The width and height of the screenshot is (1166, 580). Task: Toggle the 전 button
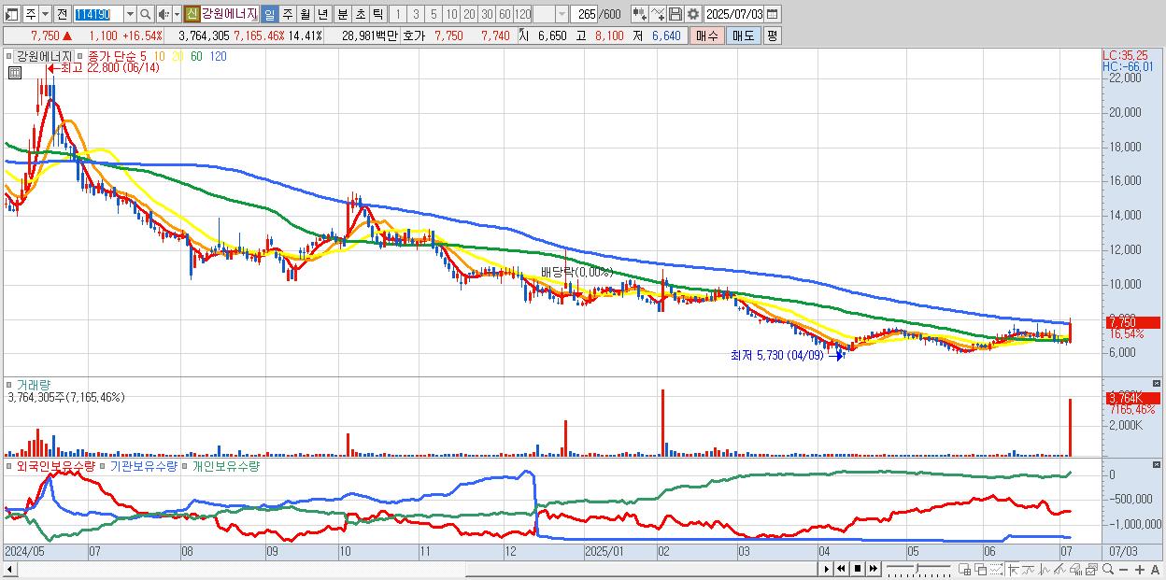[x=62, y=15]
